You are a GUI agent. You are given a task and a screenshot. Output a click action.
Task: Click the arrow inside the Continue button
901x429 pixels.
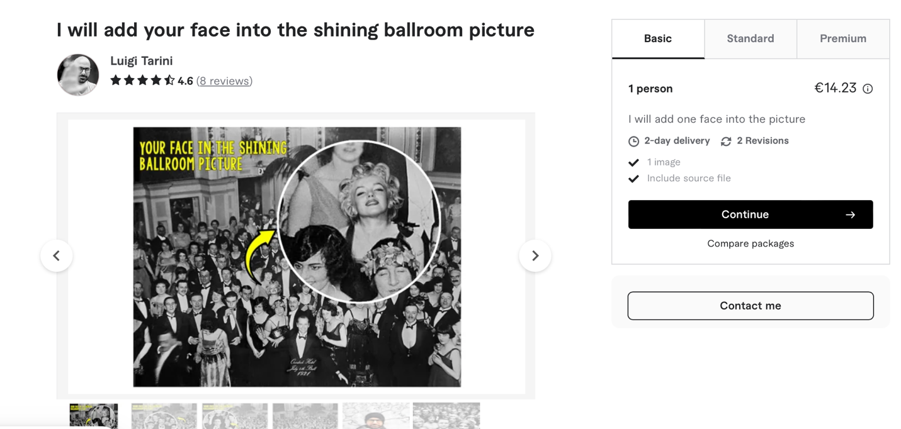tap(851, 214)
